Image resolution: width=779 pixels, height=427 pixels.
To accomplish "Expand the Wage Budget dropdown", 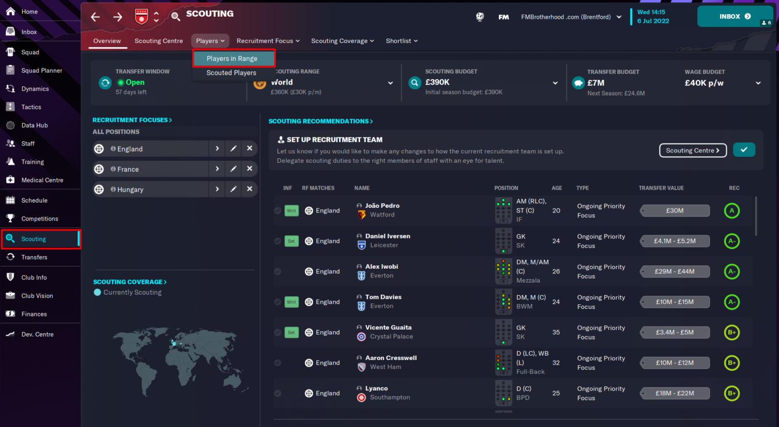I will pyautogui.click(x=758, y=83).
